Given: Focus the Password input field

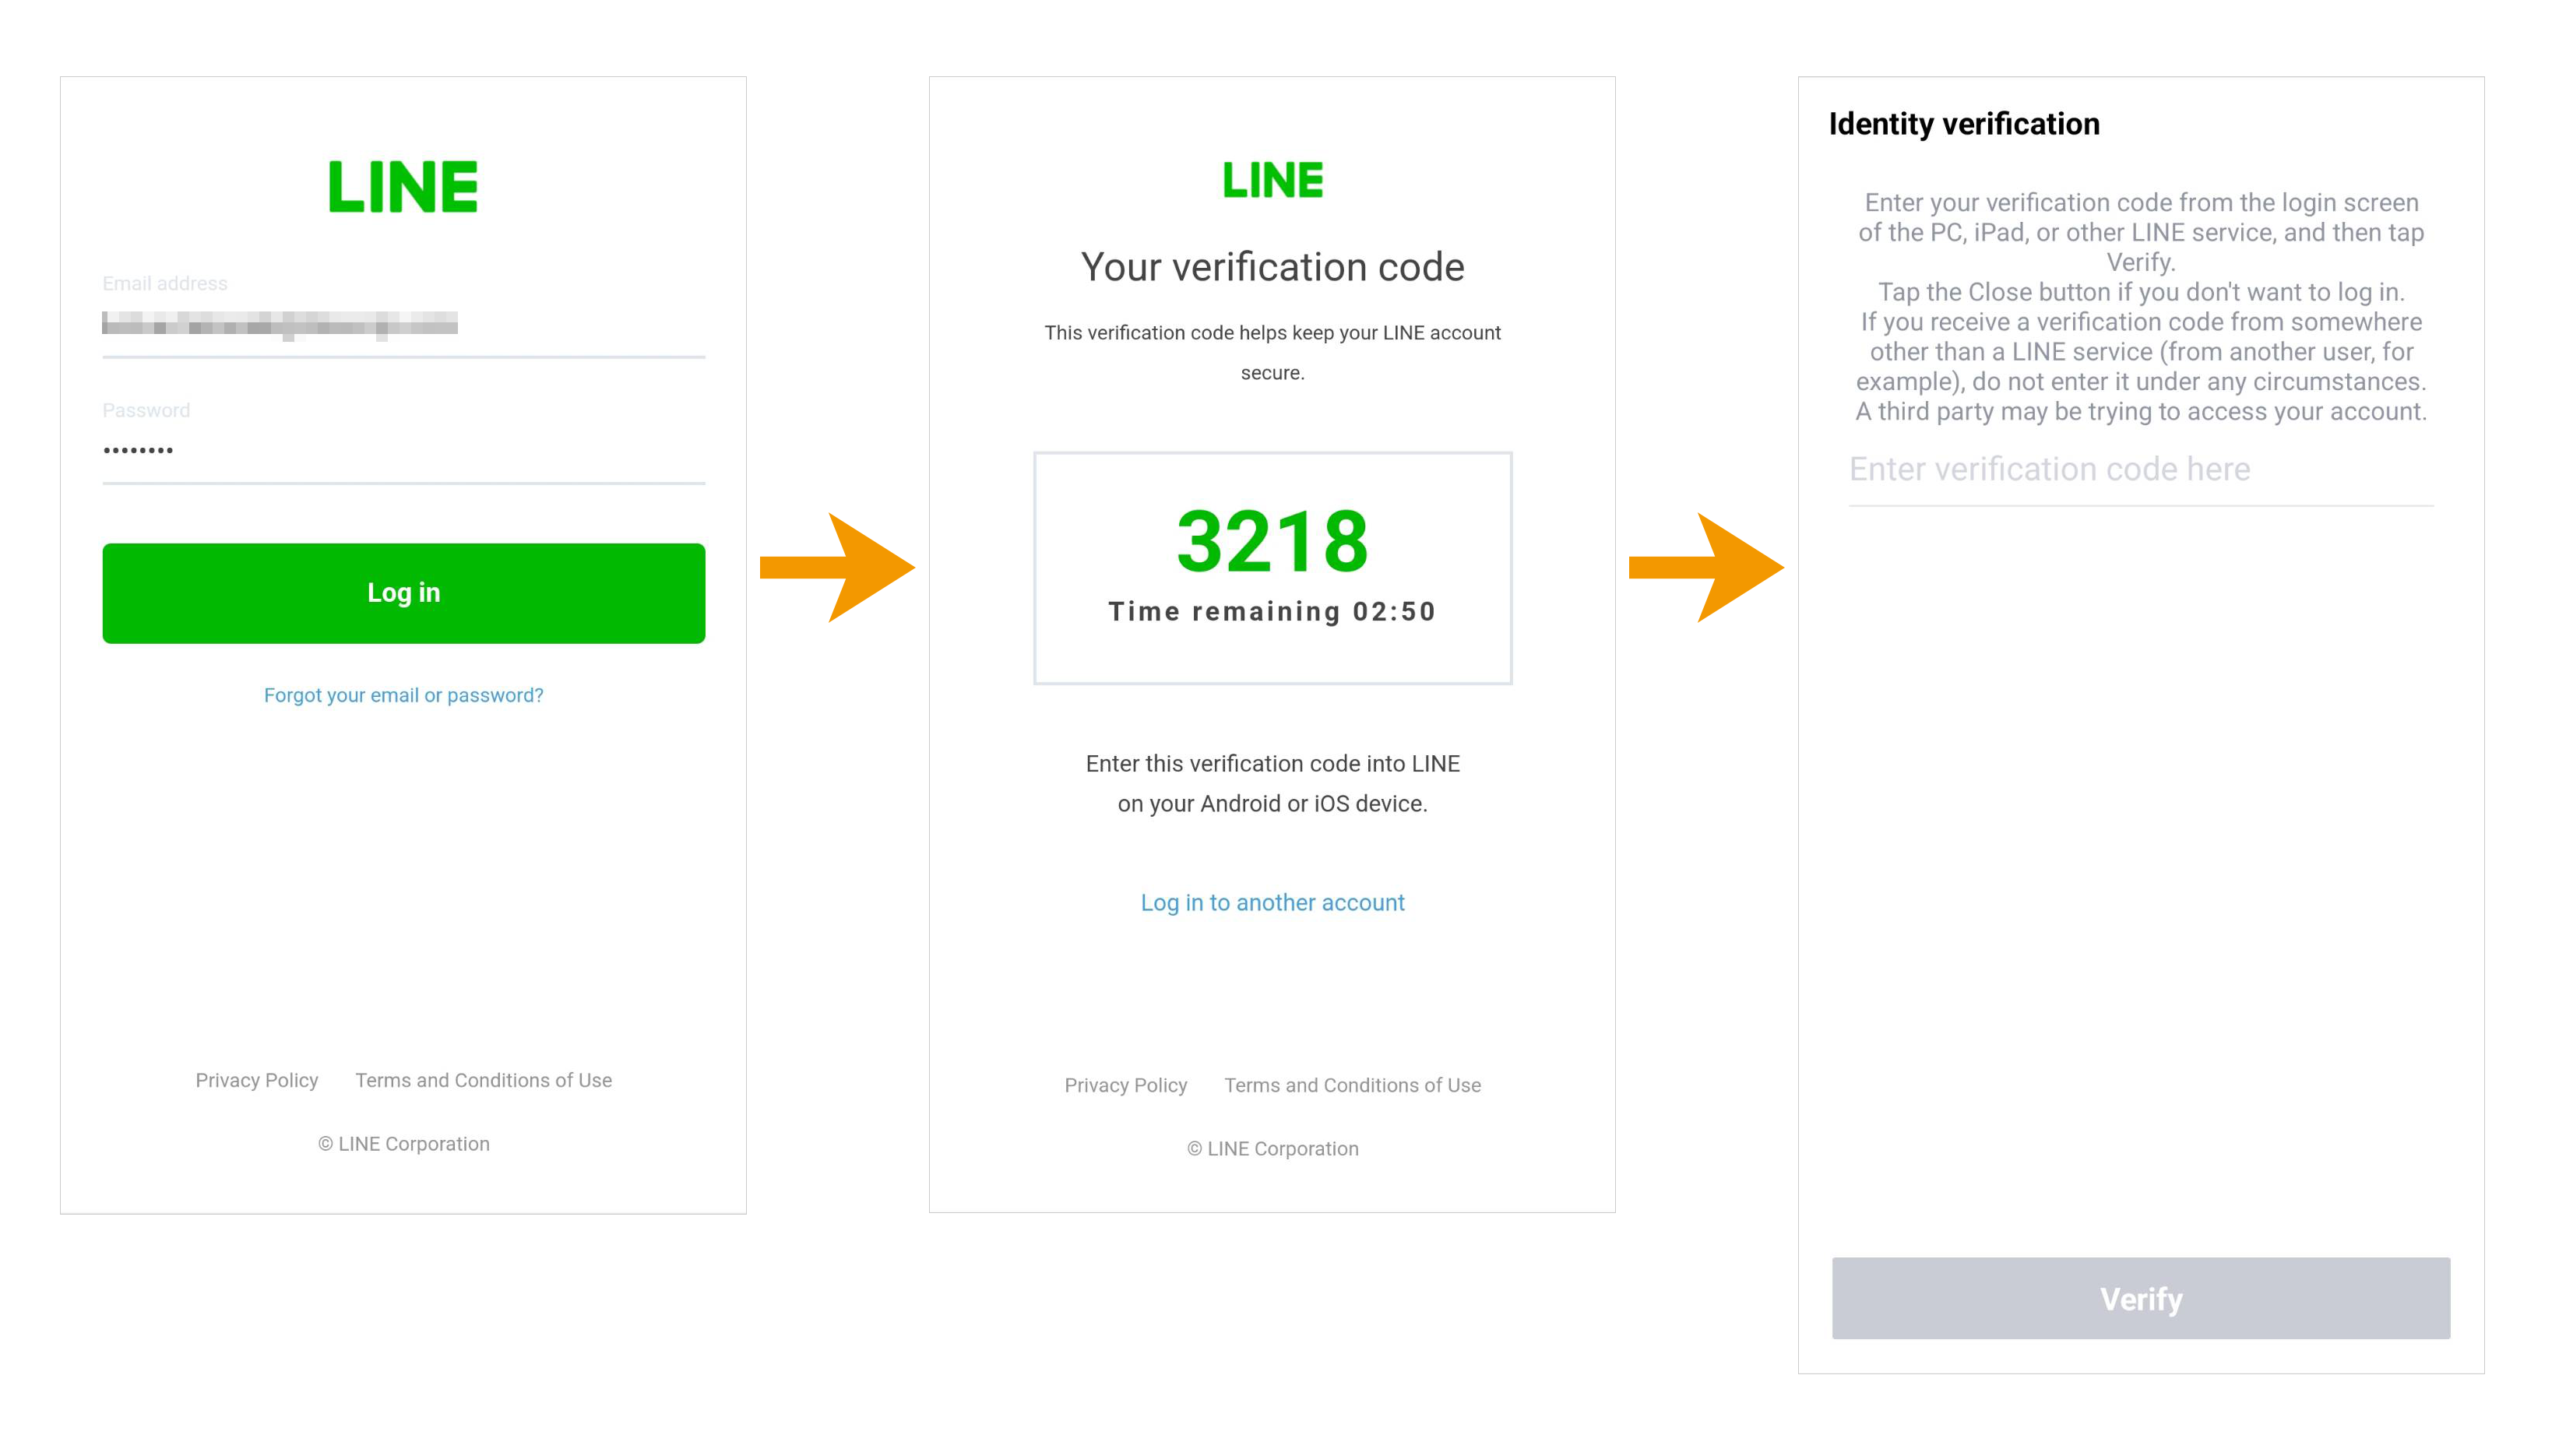Looking at the screenshot, I should click(403, 451).
